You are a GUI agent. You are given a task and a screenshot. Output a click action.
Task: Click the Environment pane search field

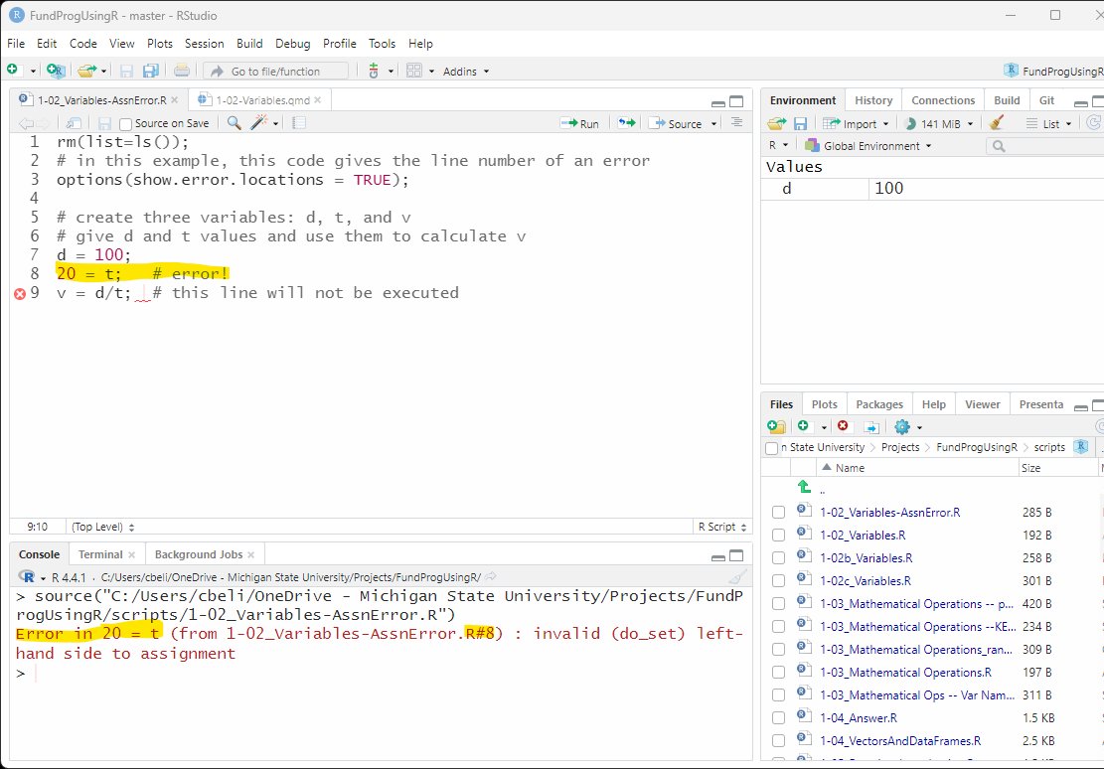pyautogui.click(x=1045, y=146)
